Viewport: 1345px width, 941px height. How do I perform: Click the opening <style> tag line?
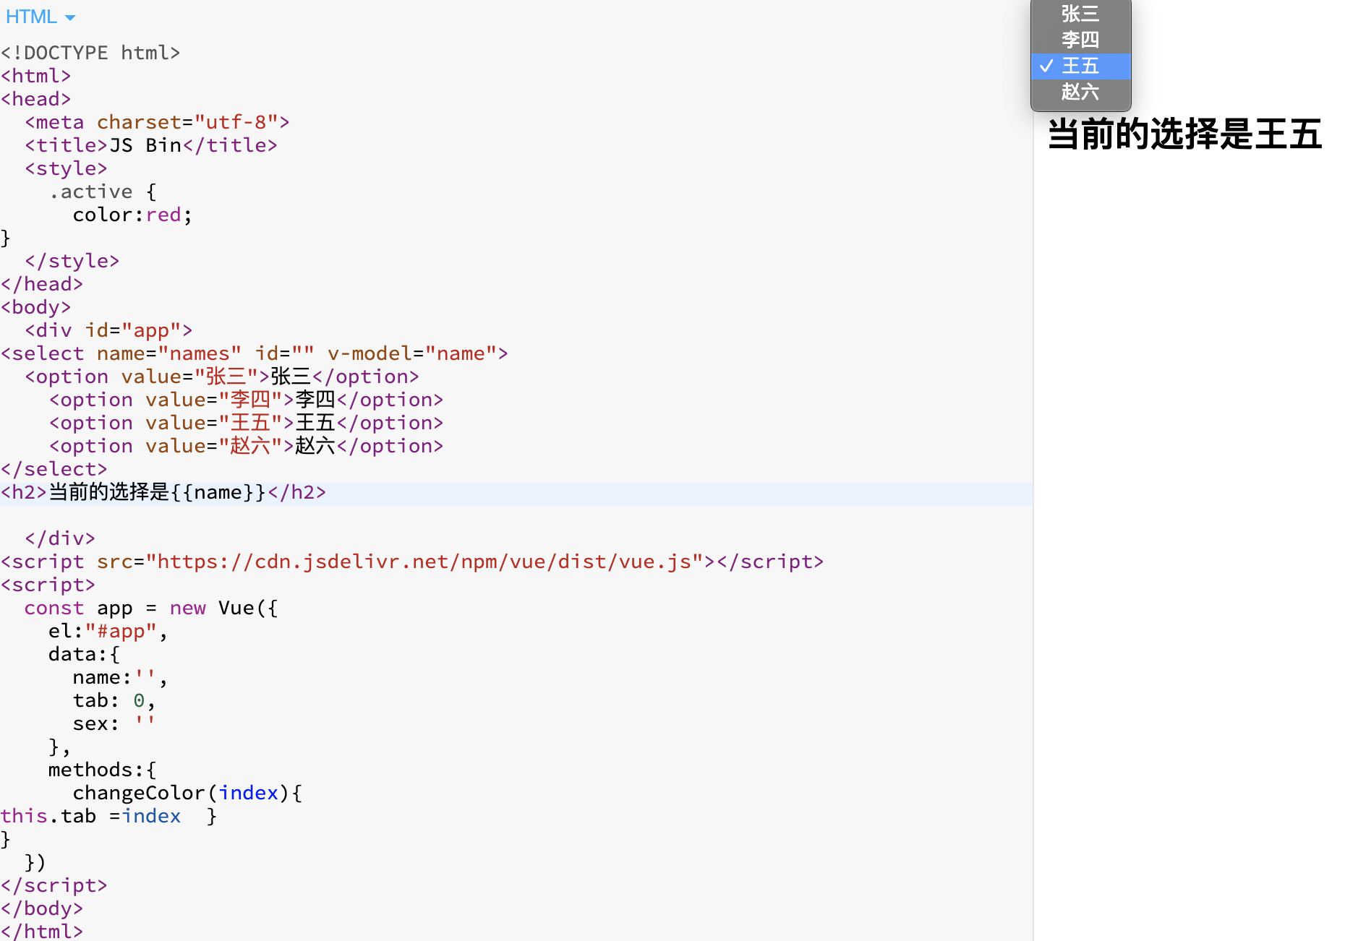tap(66, 168)
